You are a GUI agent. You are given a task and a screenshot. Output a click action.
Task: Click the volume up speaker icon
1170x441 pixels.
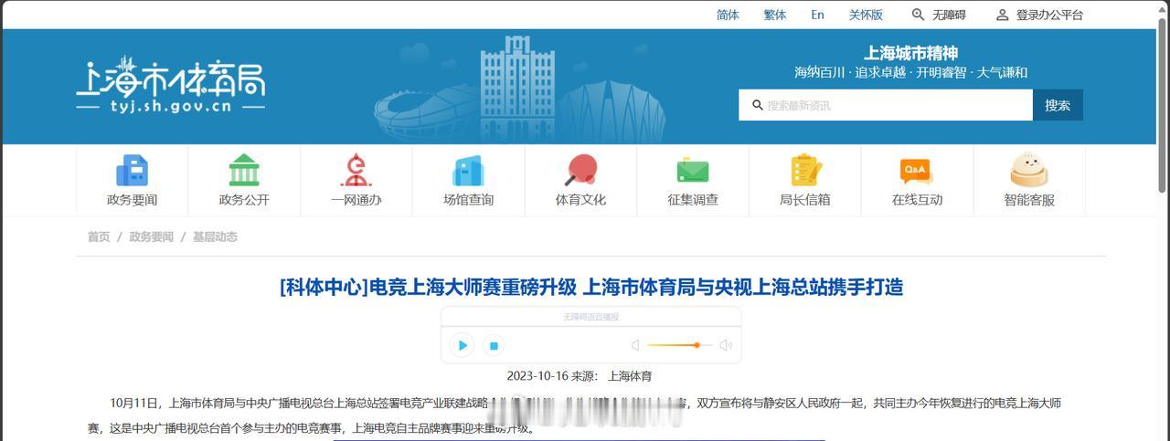click(726, 345)
